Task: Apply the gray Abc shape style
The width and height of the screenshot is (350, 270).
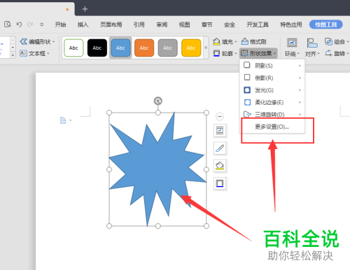Action: tap(168, 48)
